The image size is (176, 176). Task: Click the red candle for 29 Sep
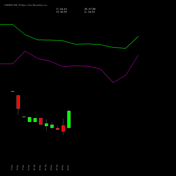(63, 128)
